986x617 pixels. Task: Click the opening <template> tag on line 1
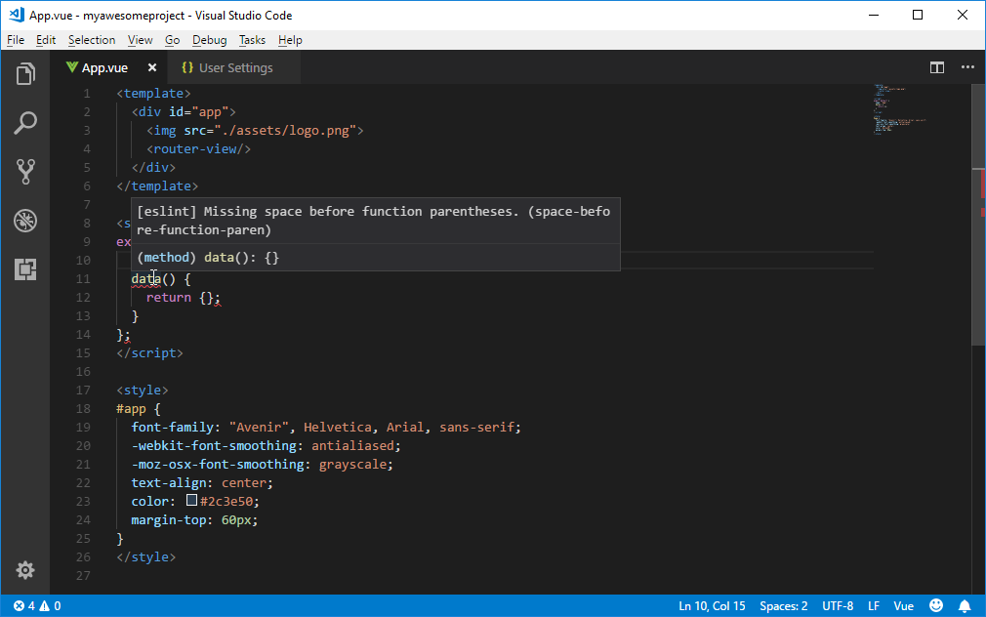(x=153, y=93)
